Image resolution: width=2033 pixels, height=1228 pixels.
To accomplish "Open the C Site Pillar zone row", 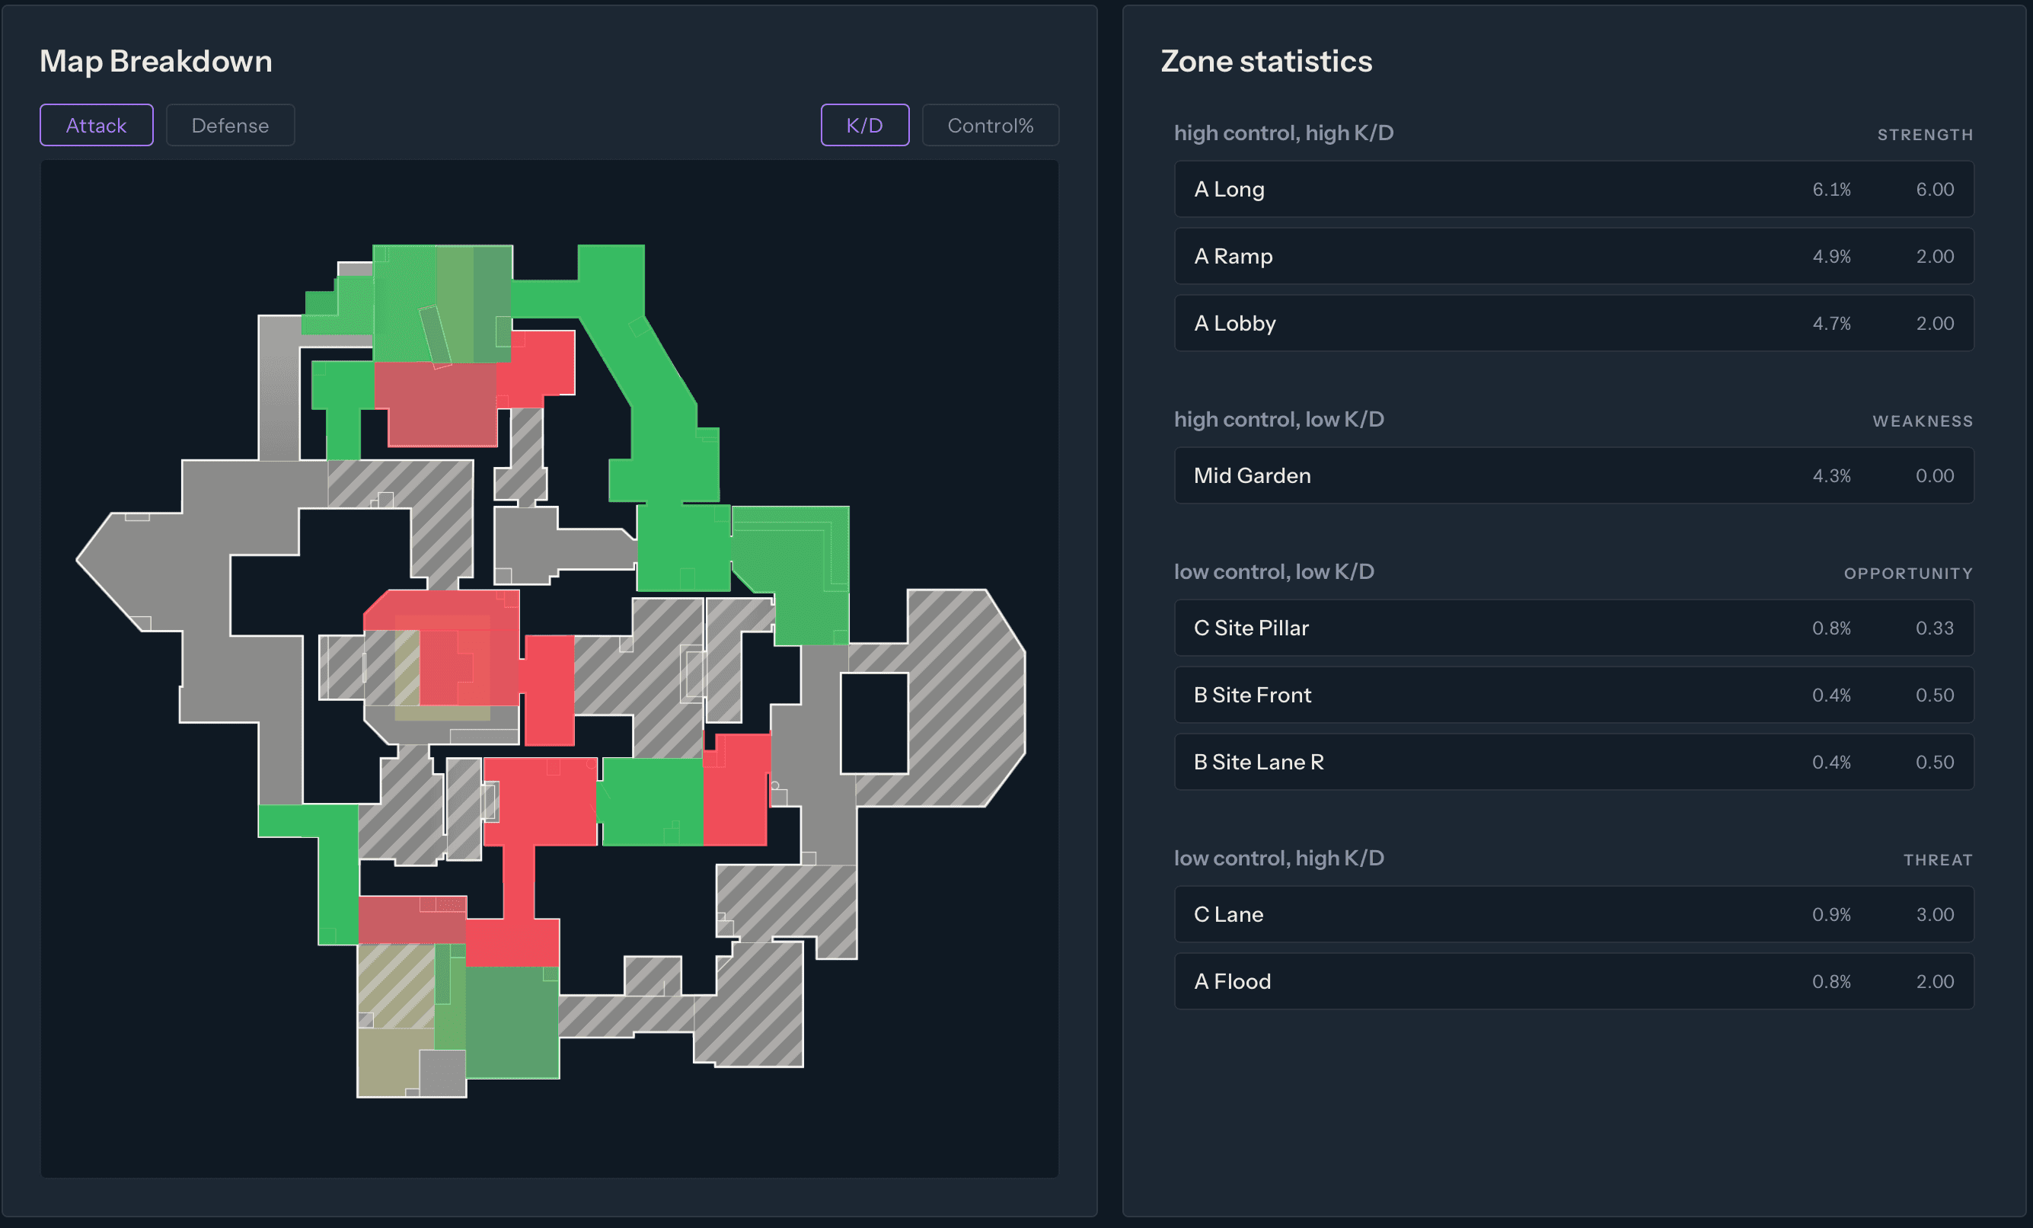I will click(1573, 628).
